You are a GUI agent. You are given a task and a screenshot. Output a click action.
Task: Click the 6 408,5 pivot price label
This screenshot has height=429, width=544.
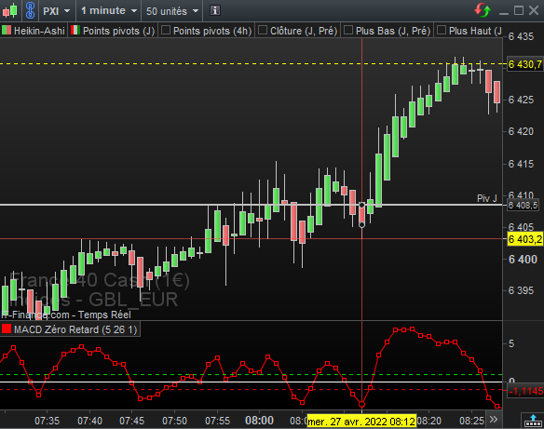tap(523, 205)
